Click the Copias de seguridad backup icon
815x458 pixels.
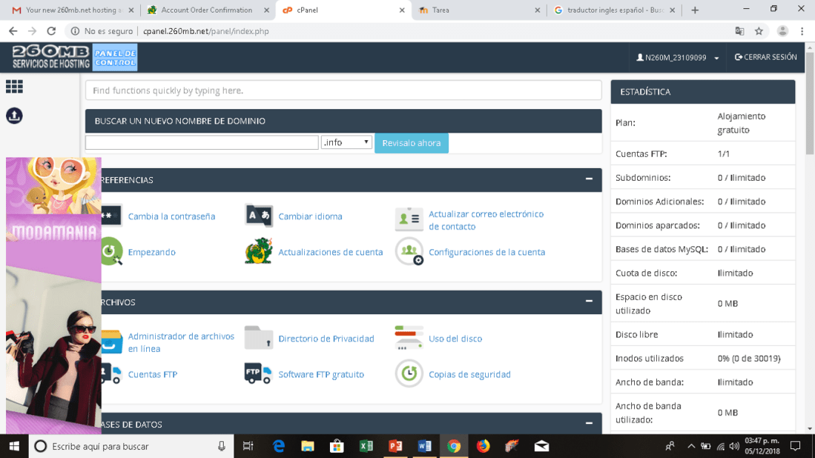(409, 374)
